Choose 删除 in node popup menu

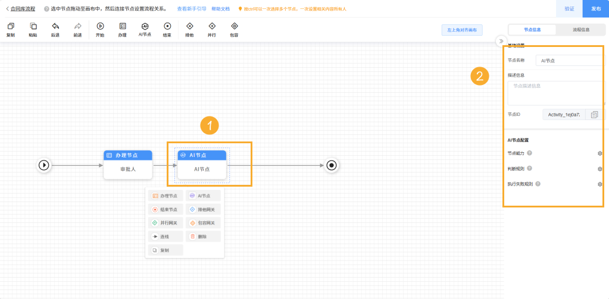pyautogui.click(x=203, y=237)
